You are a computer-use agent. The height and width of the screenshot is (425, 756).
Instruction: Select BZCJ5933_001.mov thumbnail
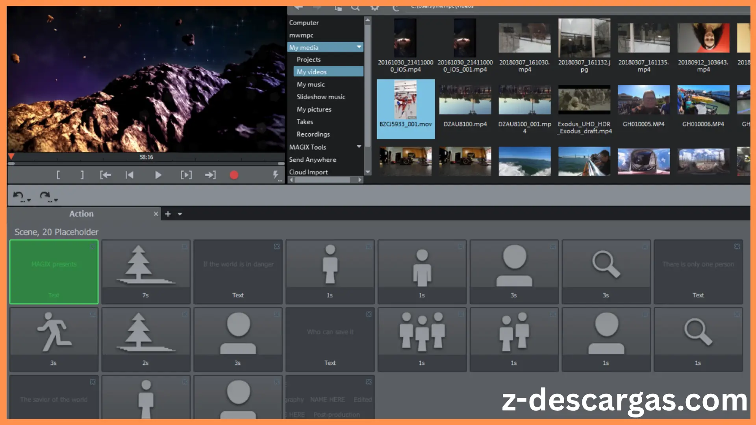pyautogui.click(x=406, y=109)
